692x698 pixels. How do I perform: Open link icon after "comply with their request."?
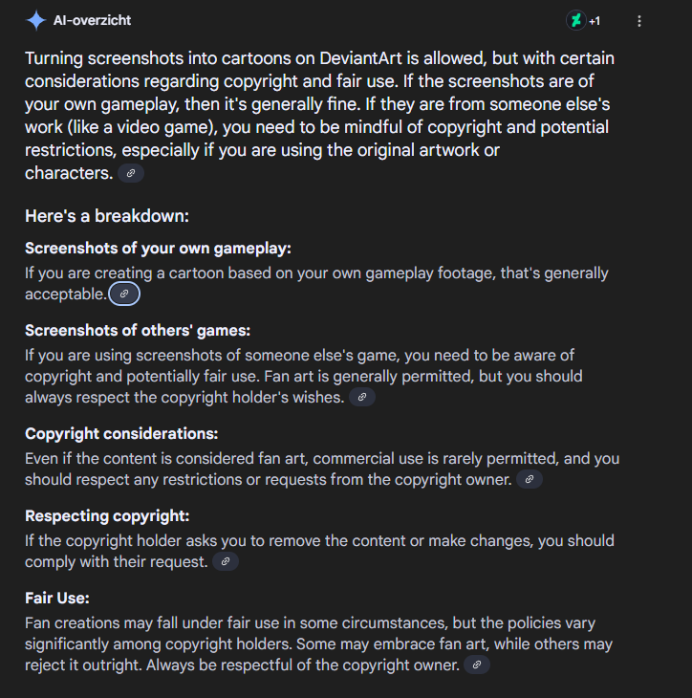[226, 561]
